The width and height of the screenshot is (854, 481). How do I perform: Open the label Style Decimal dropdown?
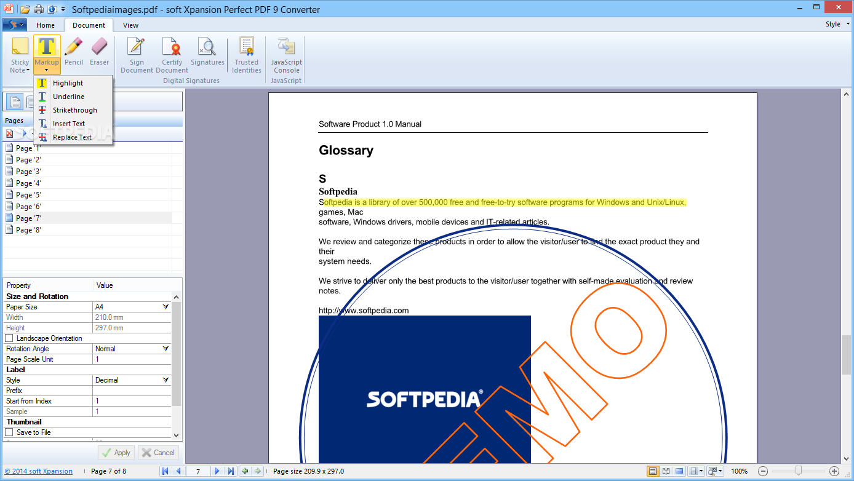(166, 380)
